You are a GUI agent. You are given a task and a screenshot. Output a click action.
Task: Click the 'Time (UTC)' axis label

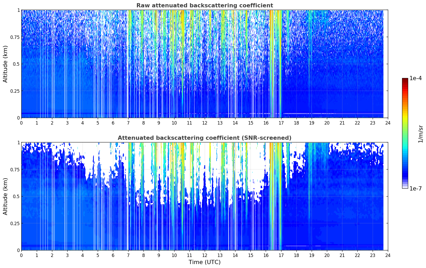coord(204,262)
